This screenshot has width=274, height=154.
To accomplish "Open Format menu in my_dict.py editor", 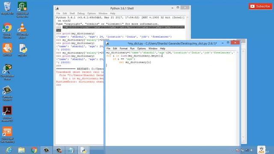I will click(x=124, y=48).
